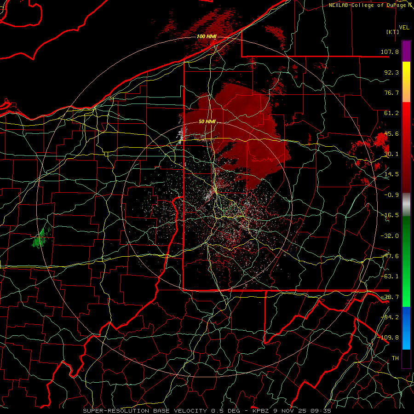Click the super-resolution base velocity caption
The width and height of the screenshot is (414, 414).
[207, 411]
